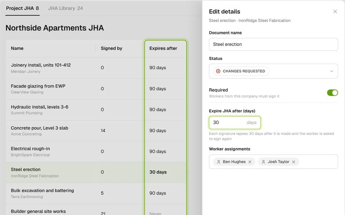This screenshot has width=345, height=215.
Task: Close the Edit details panel
Action: point(335,11)
